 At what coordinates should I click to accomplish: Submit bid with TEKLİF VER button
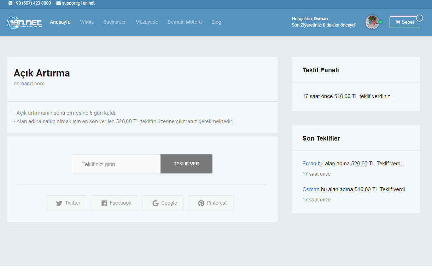coord(186,164)
